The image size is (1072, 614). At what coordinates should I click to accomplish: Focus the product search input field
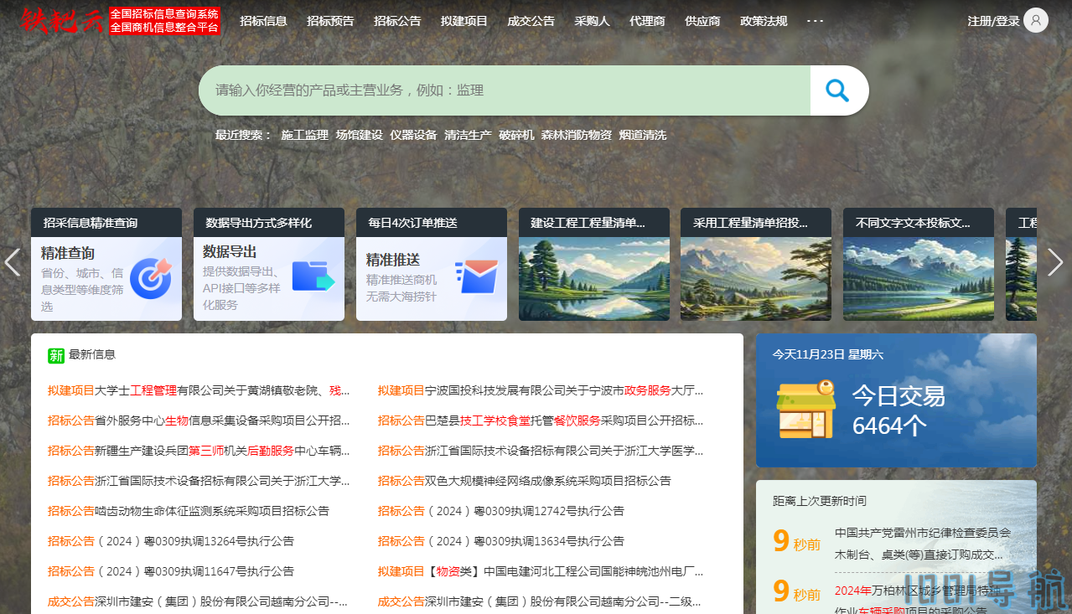pyautogui.click(x=503, y=90)
